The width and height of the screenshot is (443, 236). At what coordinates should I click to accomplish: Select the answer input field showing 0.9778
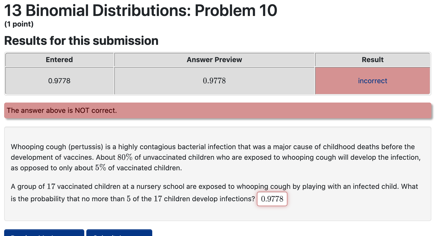(x=272, y=199)
